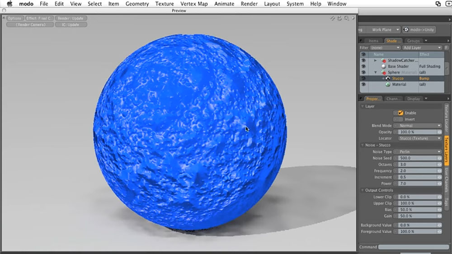Click the Opacity channel keyframe circle
Image resolution: width=452 pixels, height=254 pixels.
pyautogui.click(x=395, y=132)
